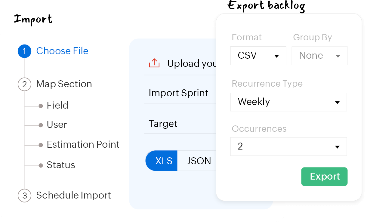Click the Estimation Point bullet marker
367x222 pixels.
click(41, 145)
